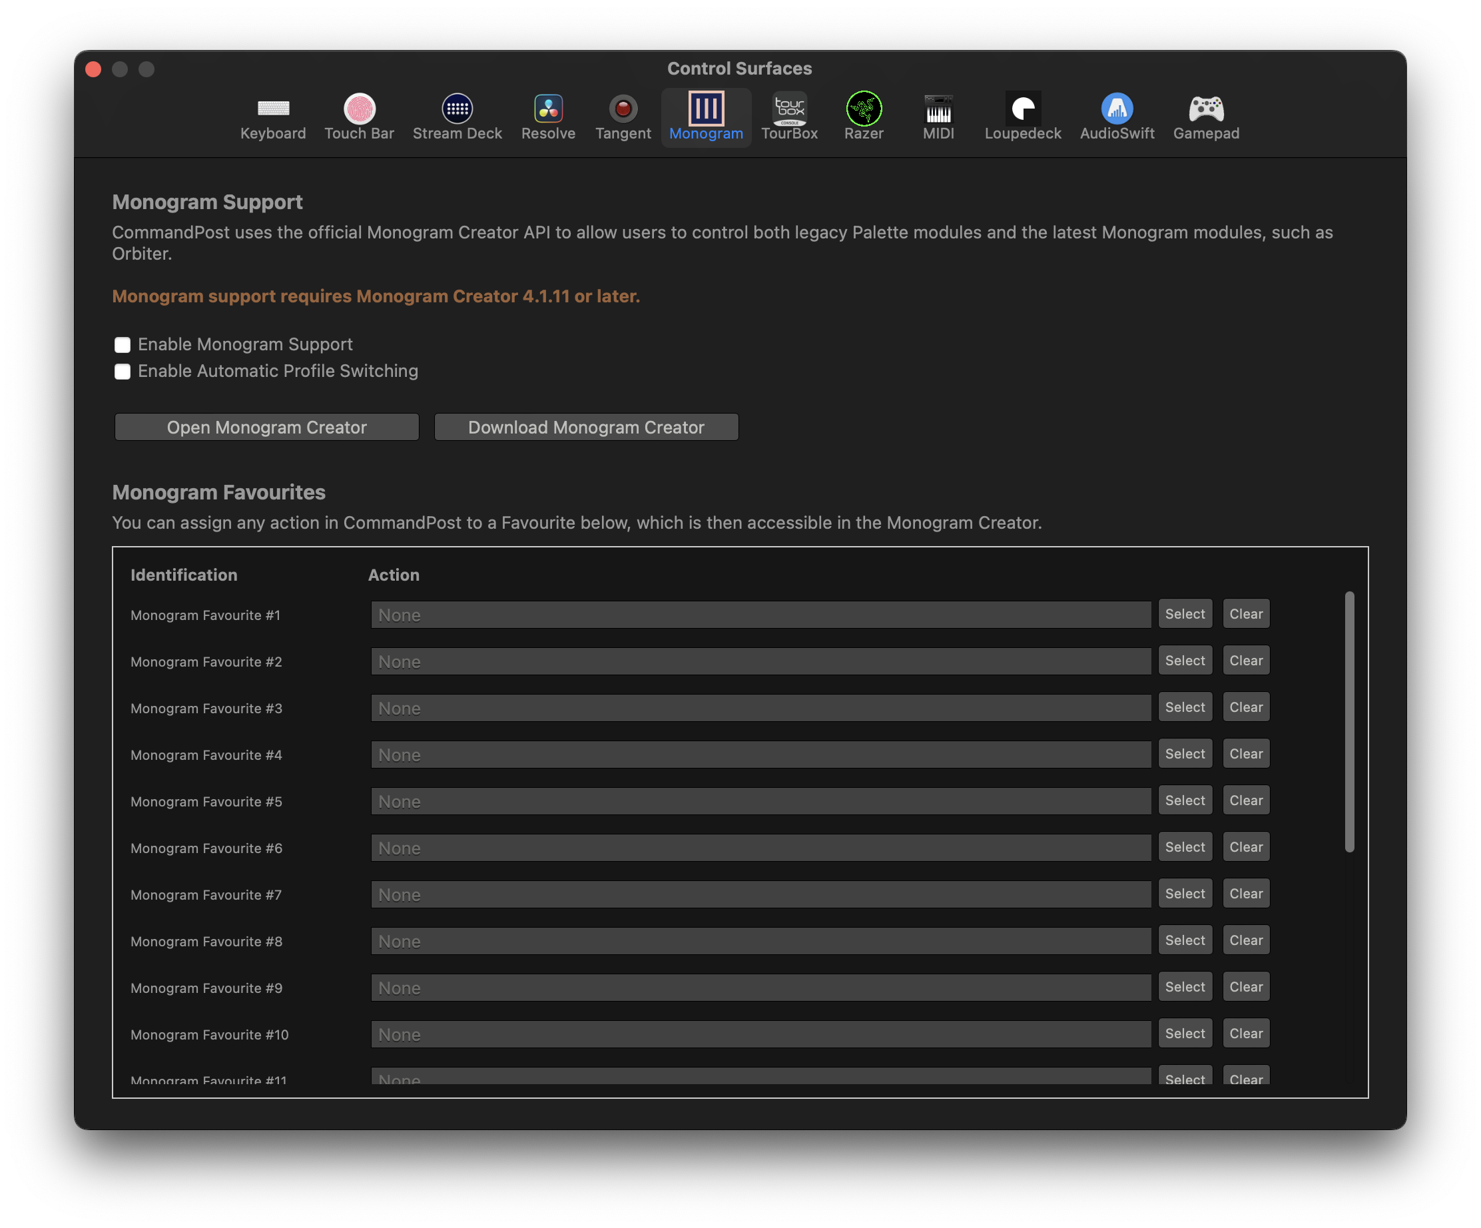Click the orange Monogram Creator 4.1.11 requirement notice
This screenshot has height=1228, width=1481.
click(376, 296)
